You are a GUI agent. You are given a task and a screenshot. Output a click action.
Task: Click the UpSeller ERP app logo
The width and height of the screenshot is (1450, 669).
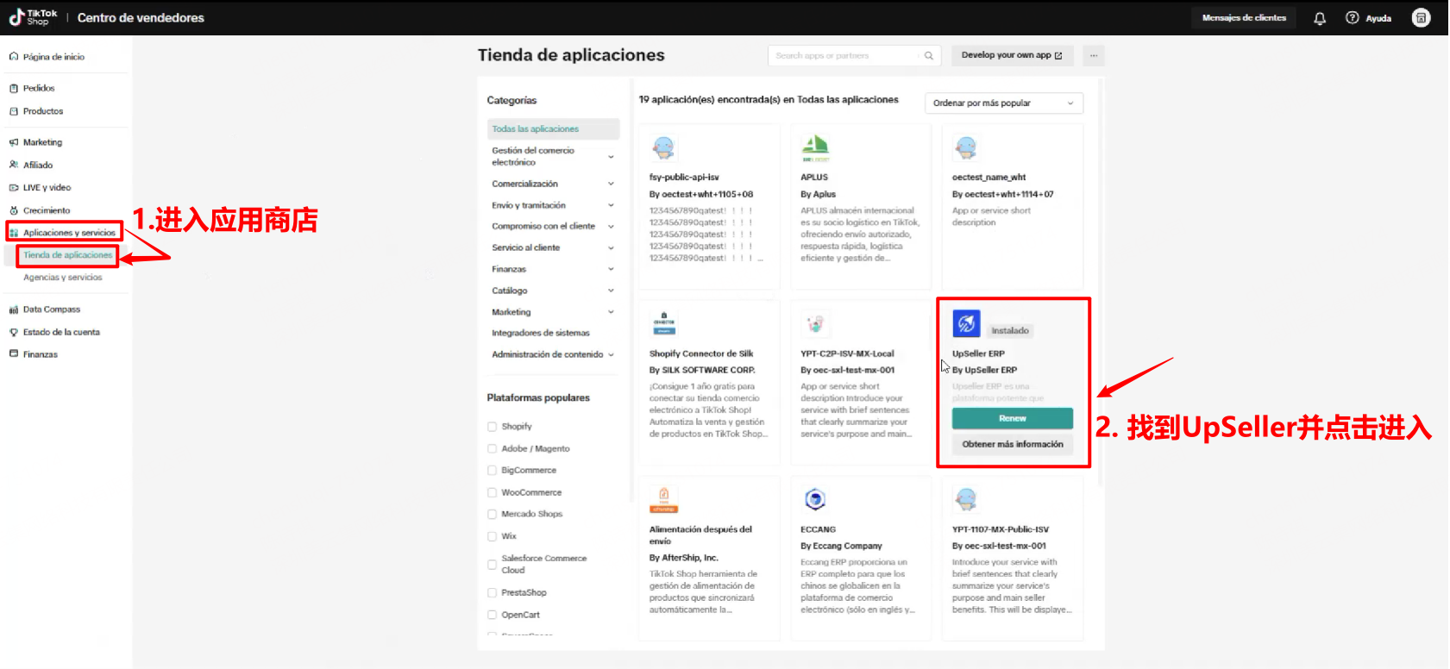click(x=966, y=323)
